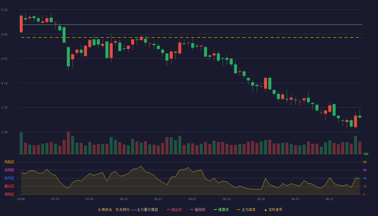Toggle the 主力成本 legend entry
378x216 pixels.
coord(246,210)
